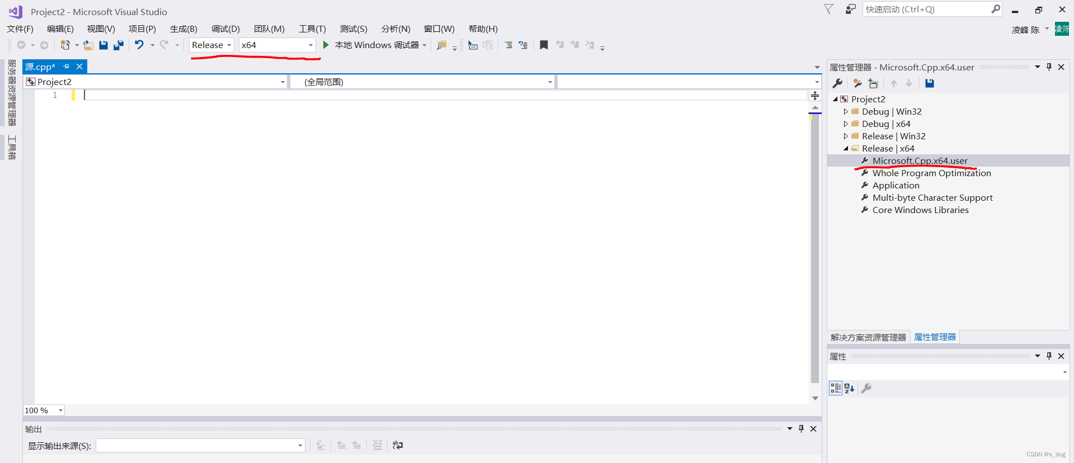The height and width of the screenshot is (463, 1074).
Task: Toggle word wrap in Output panel
Action: pyautogui.click(x=398, y=445)
